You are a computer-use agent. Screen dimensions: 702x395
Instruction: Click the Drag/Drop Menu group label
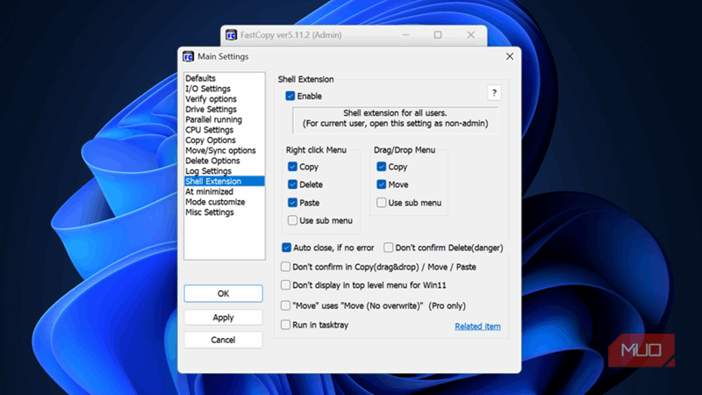(405, 150)
